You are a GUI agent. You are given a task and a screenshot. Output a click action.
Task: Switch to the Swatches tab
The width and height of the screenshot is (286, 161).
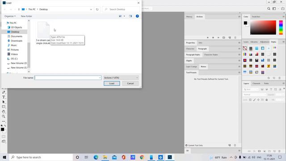pyautogui.click(x=256, y=17)
